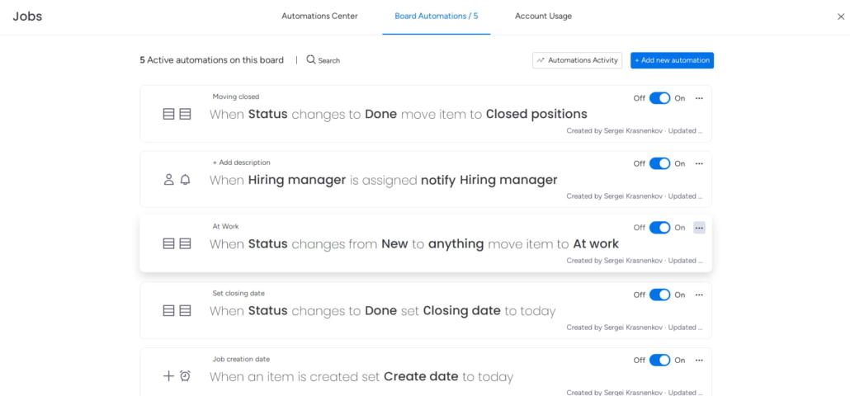Click the first board icon in Moving closed automation
This screenshot has width=850, height=396.
pyautogui.click(x=168, y=114)
